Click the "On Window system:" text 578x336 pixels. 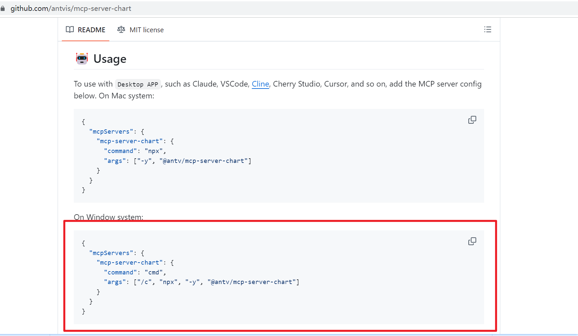108,217
